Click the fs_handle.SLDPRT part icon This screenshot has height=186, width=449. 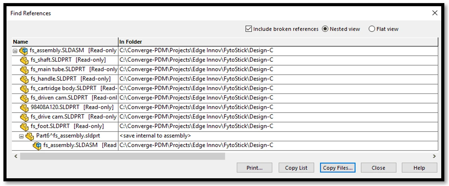(x=24, y=79)
